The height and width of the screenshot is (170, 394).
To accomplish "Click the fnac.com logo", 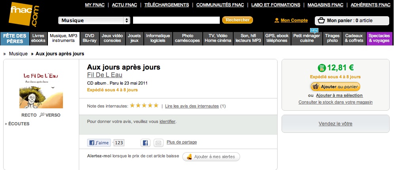I will click(x=24, y=14).
